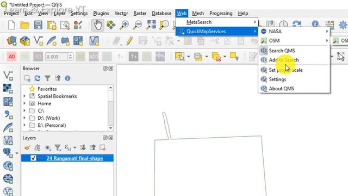Open the MetaSearch submenu
Screen dimensions: 348x196
pos(217,22)
